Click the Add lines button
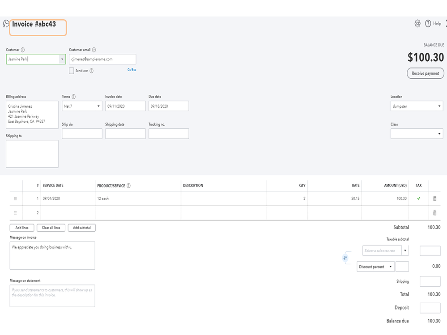Screen dimensions: 447x335 [x=22, y=228]
